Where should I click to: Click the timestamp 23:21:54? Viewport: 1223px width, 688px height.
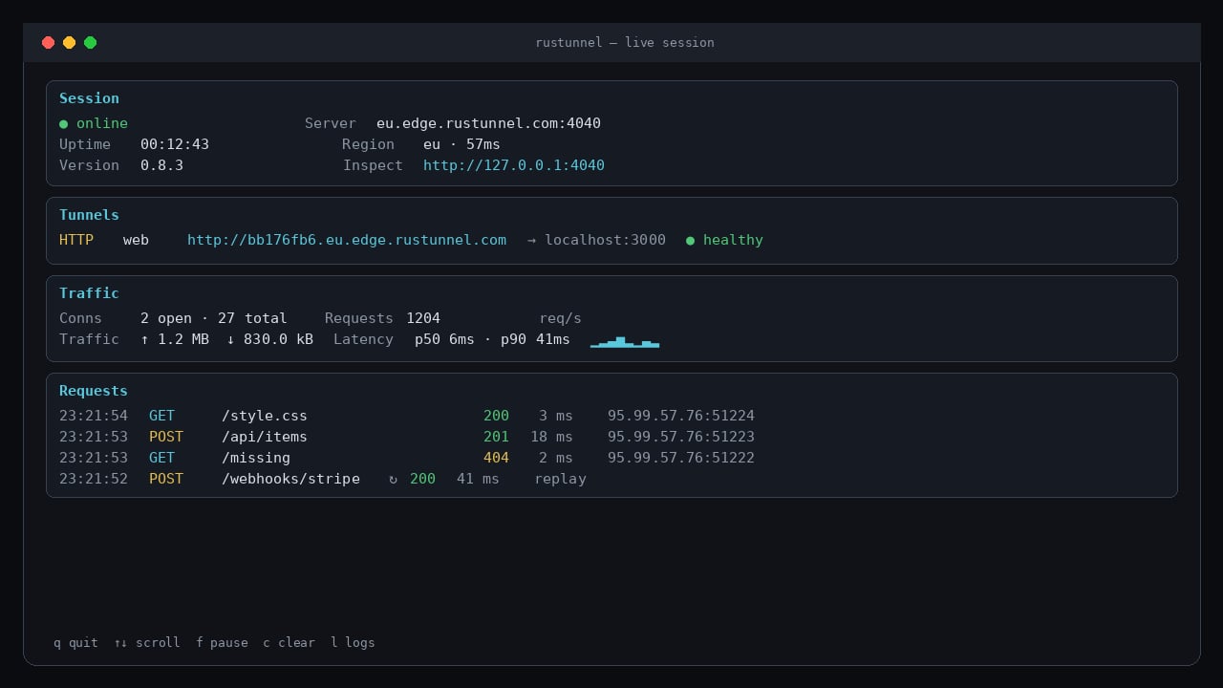(x=94, y=416)
